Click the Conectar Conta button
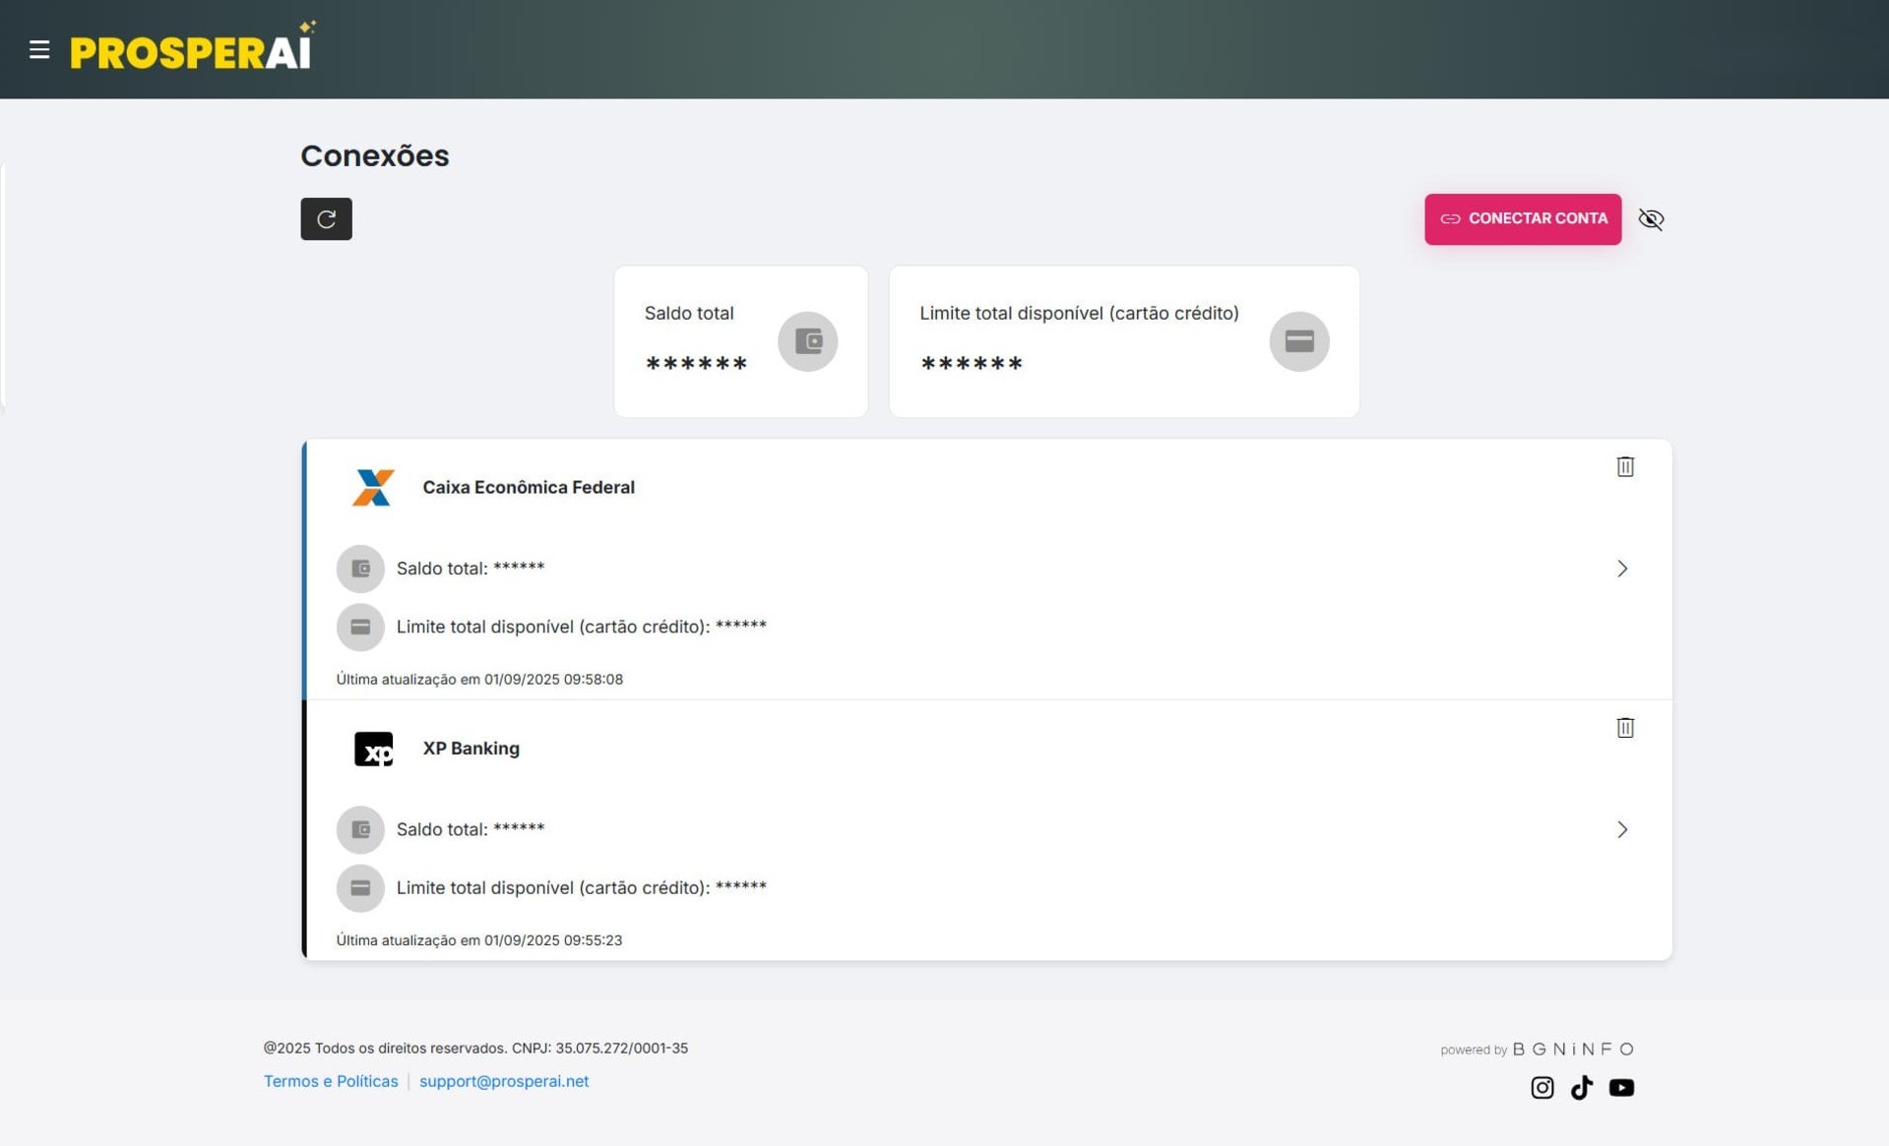Screen dimensions: 1889x1146 click(x=1522, y=218)
